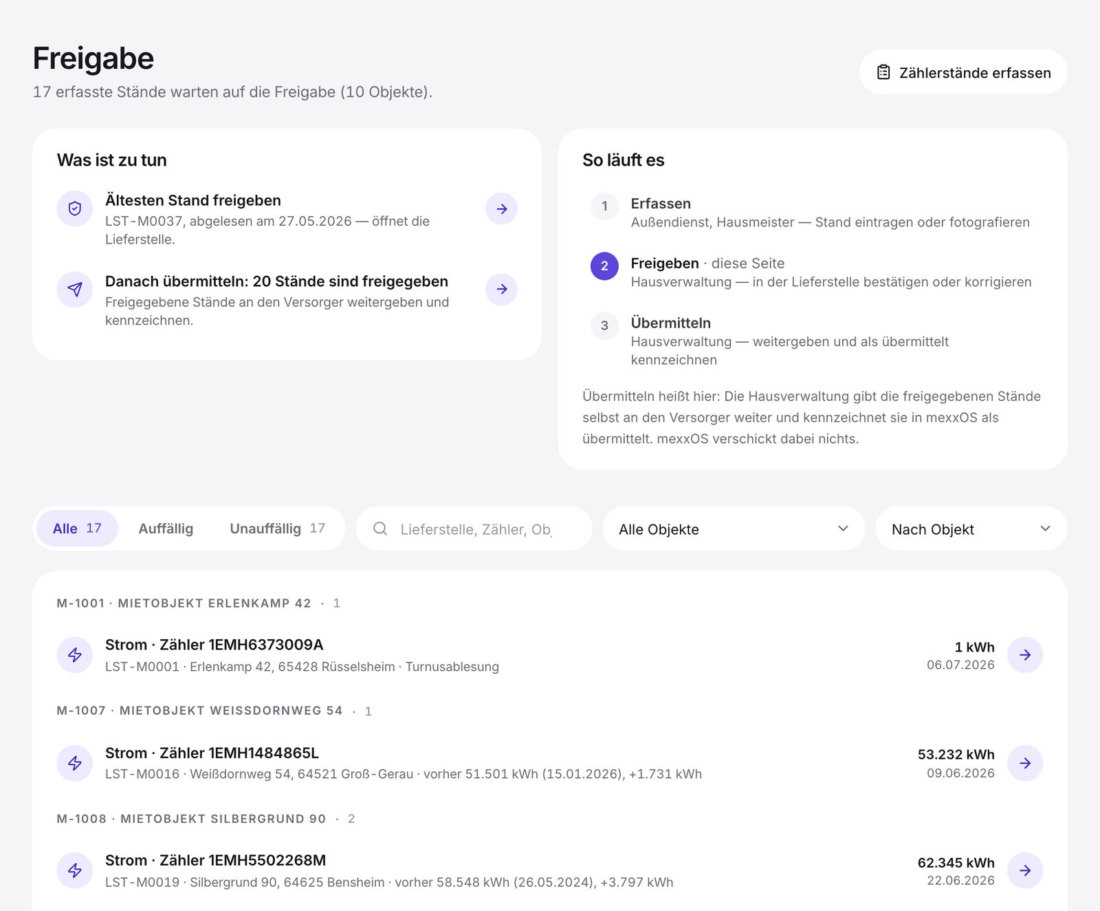Open arrow for Zähler 1EMH5502268M row
Viewport: 1100px width, 911px height.
click(x=1025, y=870)
